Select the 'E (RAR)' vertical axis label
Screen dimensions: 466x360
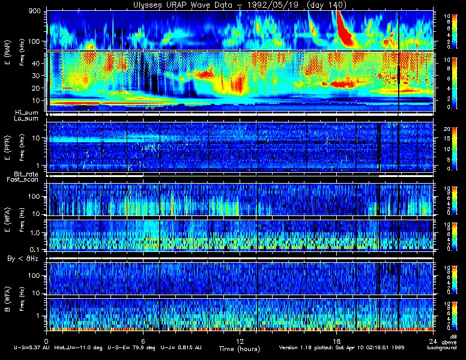(x=7, y=53)
